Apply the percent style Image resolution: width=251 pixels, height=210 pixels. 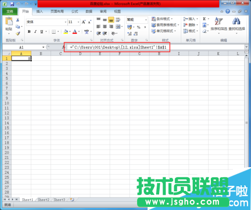pos(139,27)
